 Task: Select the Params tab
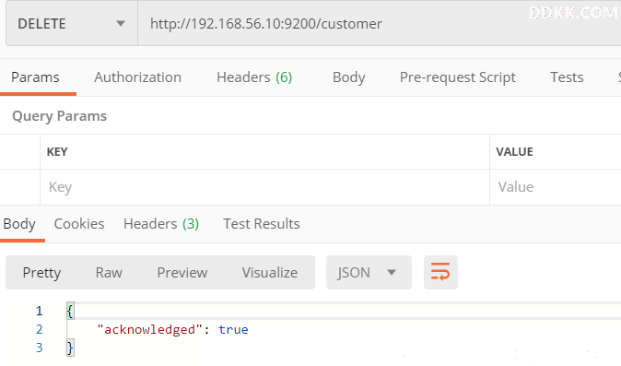coord(35,77)
